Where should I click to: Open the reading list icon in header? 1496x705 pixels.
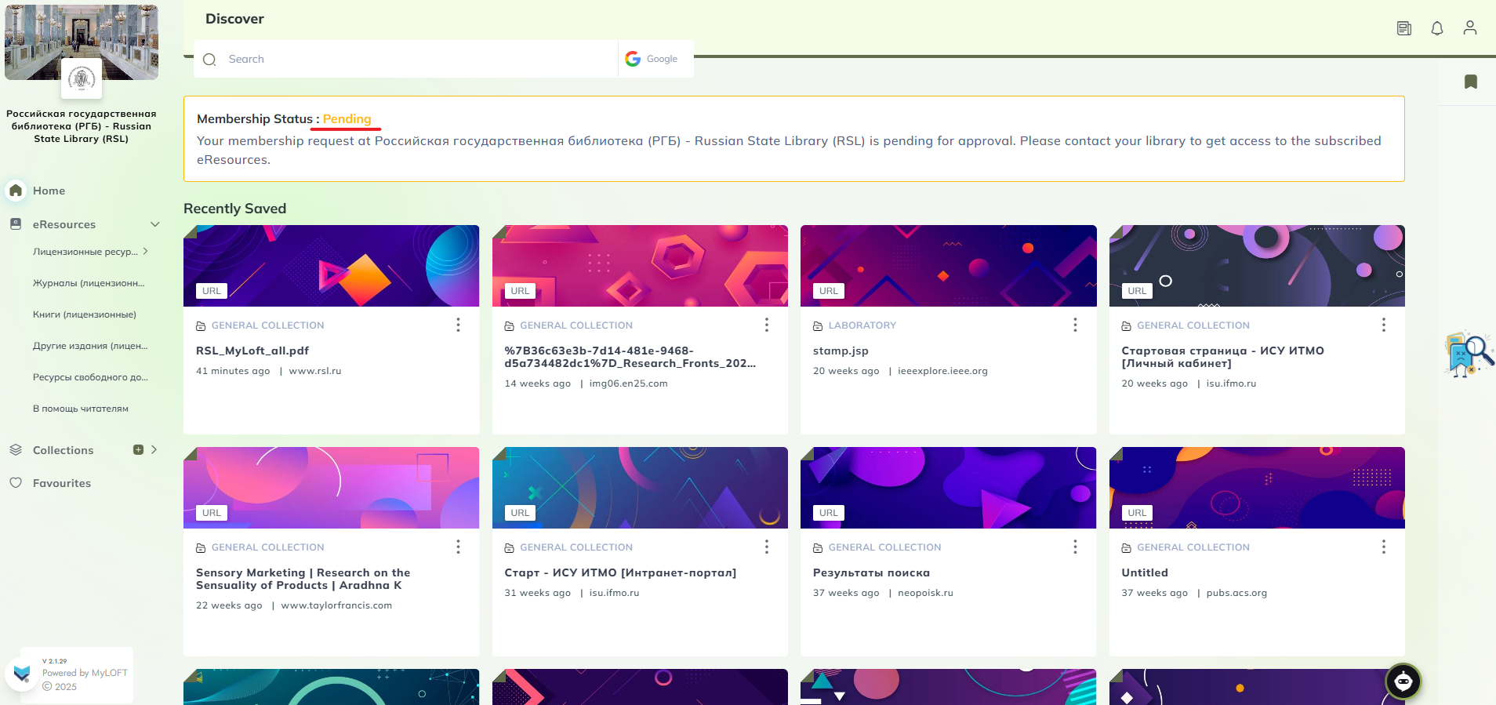(1404, 29)
